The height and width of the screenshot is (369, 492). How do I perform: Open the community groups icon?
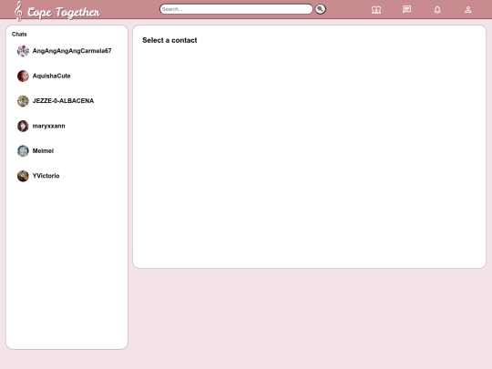click(376, 10)
